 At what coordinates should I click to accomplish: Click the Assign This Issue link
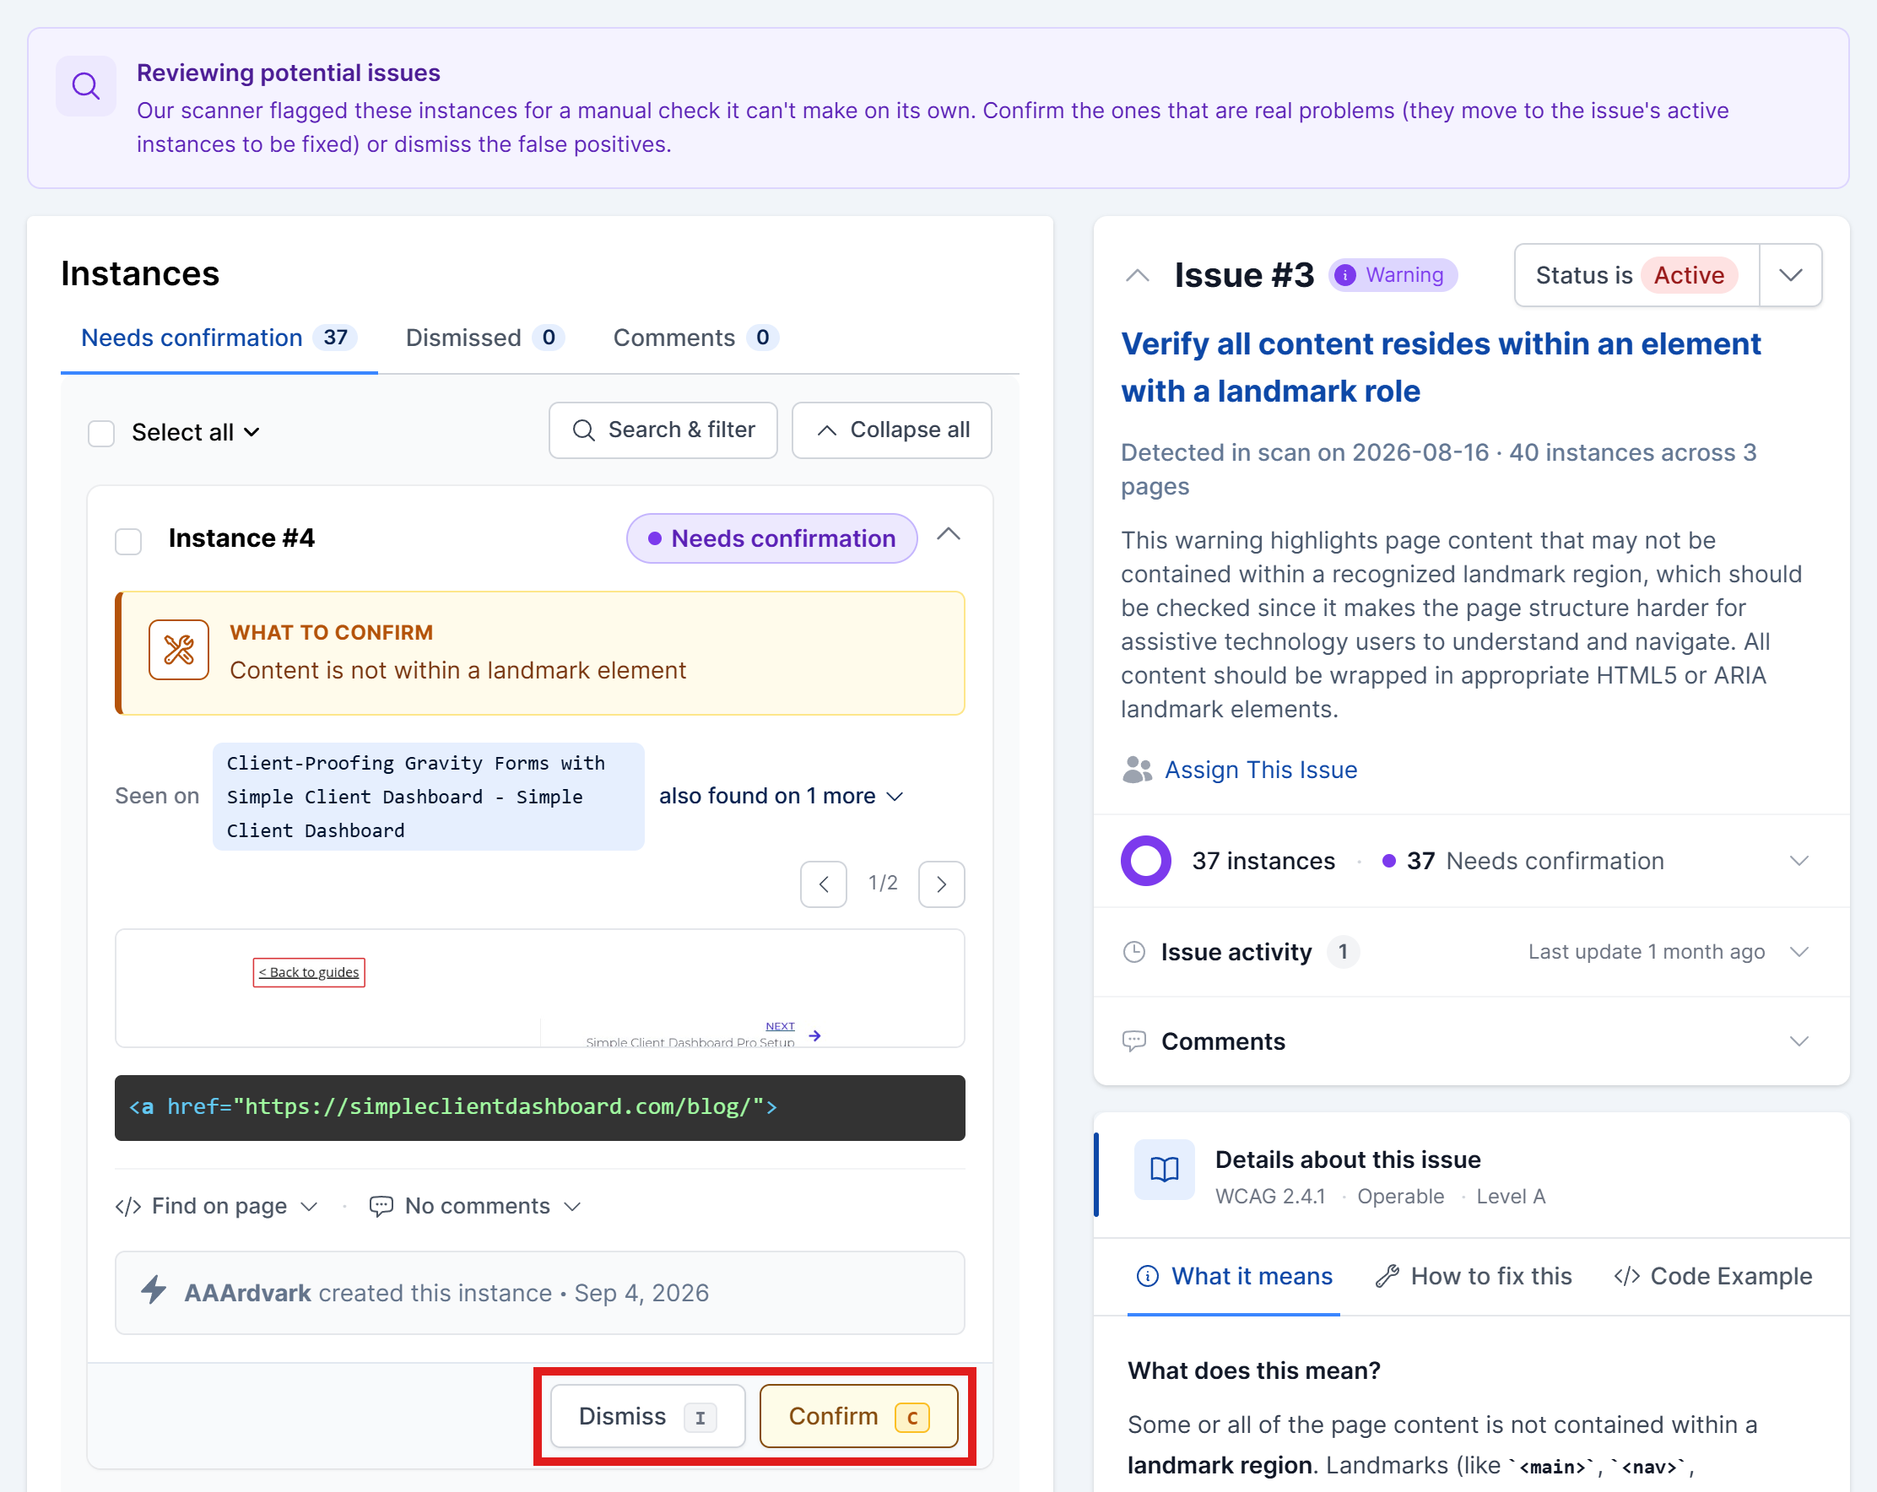pos(1261,770)
